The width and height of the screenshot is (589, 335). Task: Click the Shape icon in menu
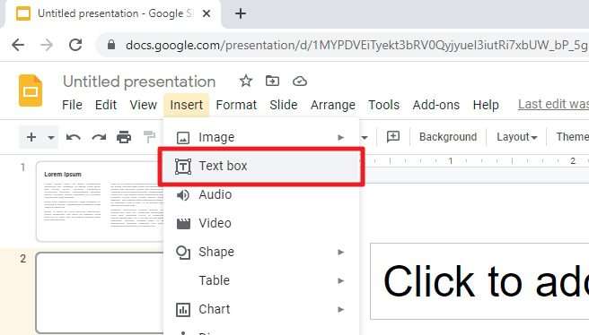(183, 253)
